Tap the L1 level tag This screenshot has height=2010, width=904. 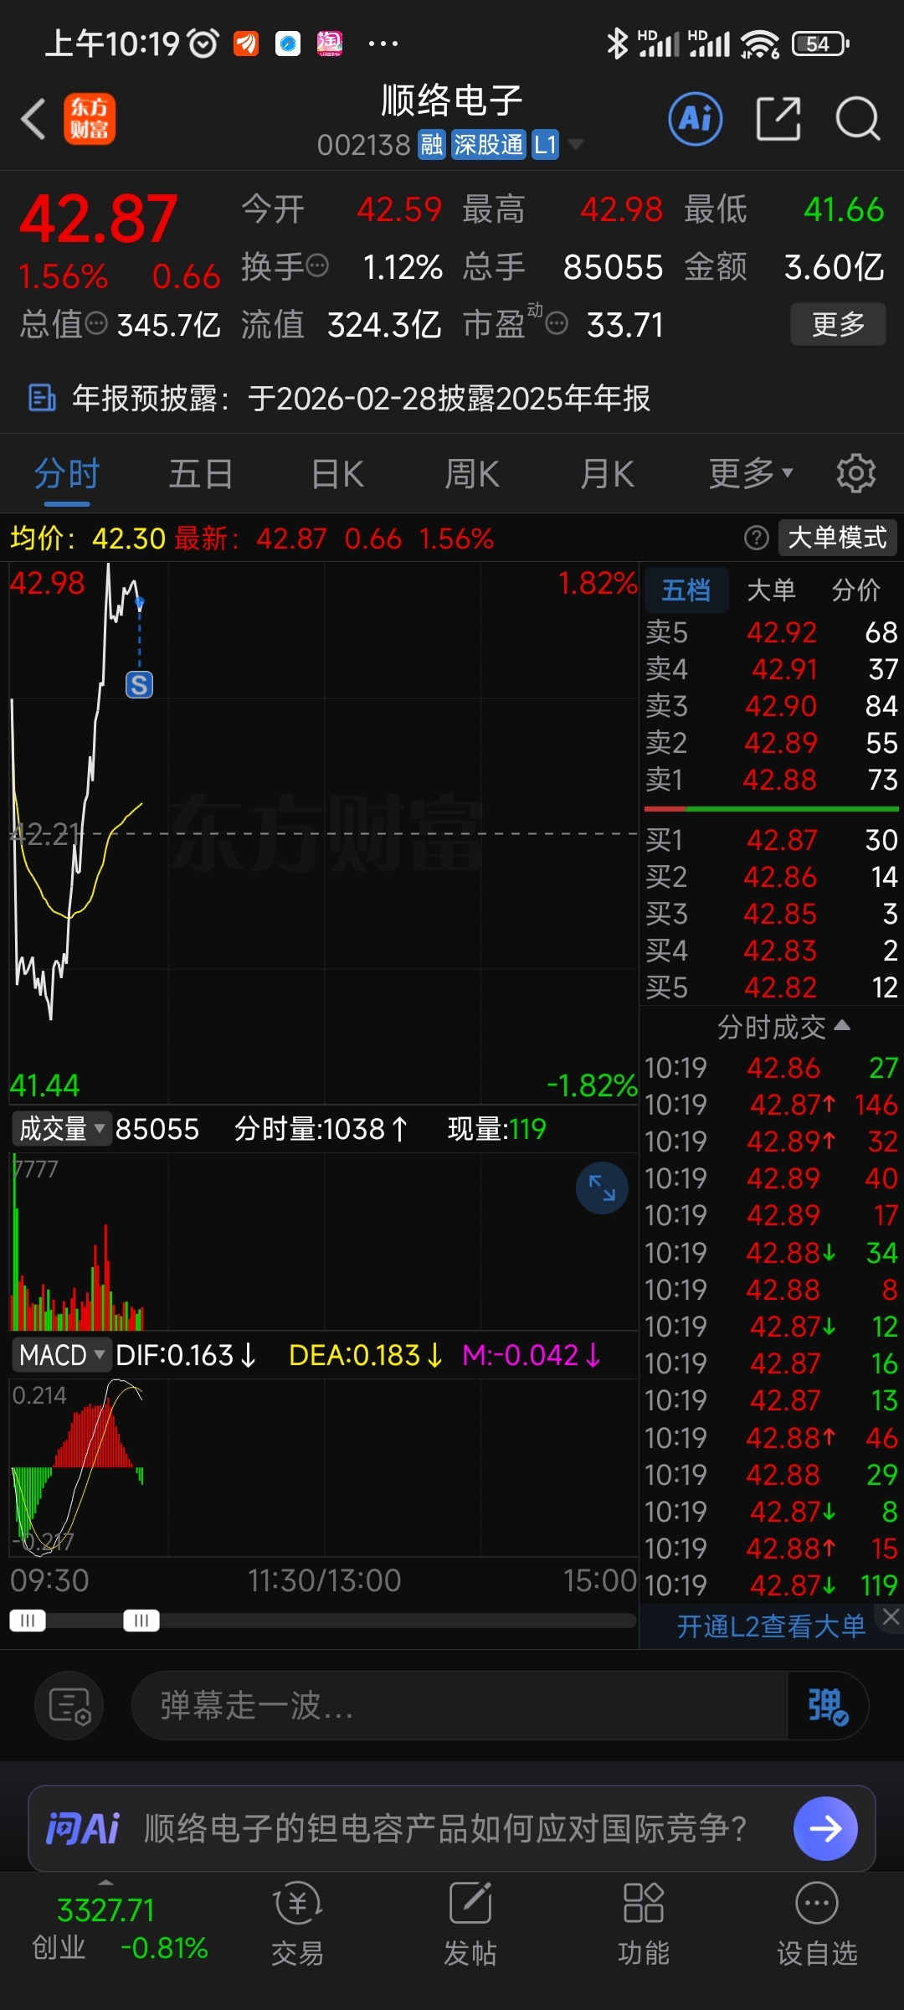coord(545,145)
